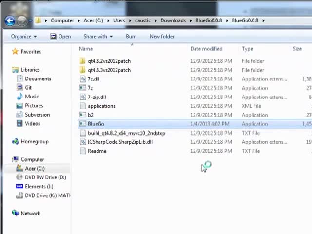Sort by the Name column header
Image resolution: width=312 pixels, height=234 pixels.
click(86, 49)
